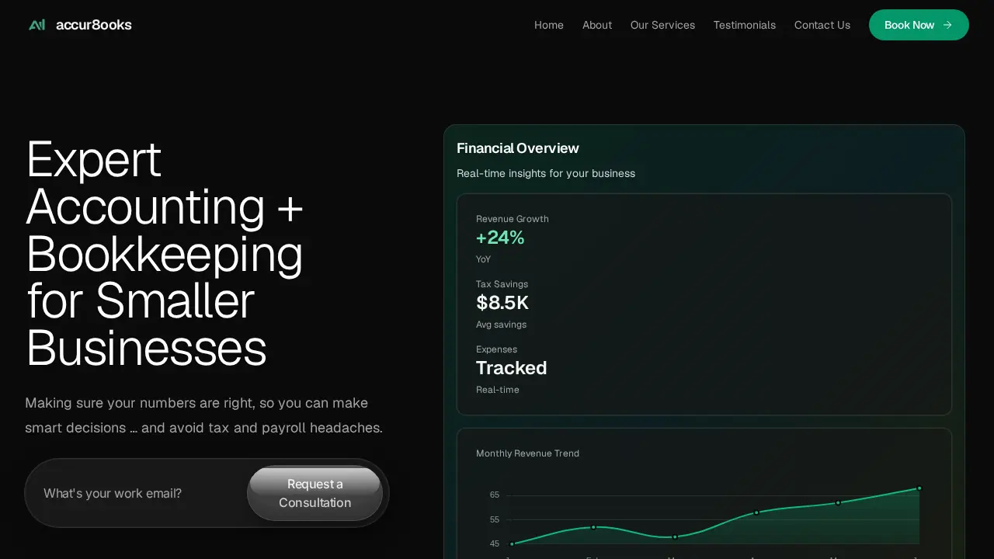Click the Expenses Tracked stat
Viewport: 994px width, 559px height.
(511, 368)
